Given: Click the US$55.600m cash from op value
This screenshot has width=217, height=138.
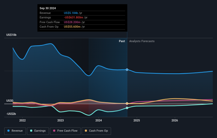Looking at the screenshot, I should (x=72, y=27).
